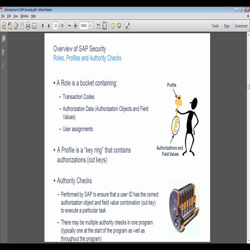This screenshot has height=250, width=250.
Task: Click the 'Authorizations and Field Values' label
Action: [170, 151]
